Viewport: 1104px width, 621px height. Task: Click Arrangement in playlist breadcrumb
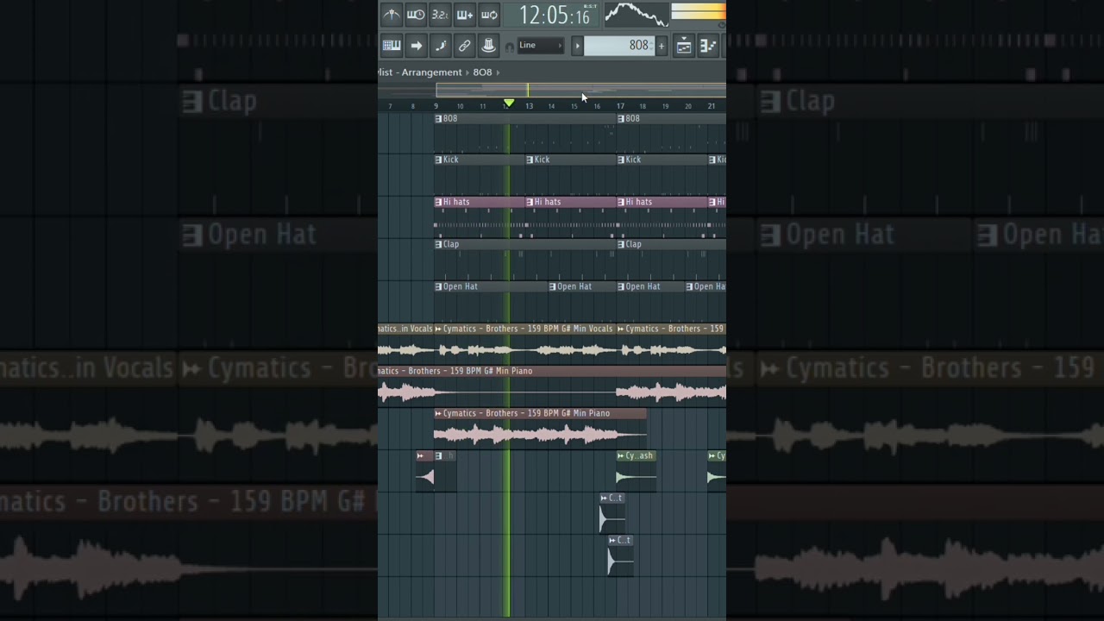(x=431, y=72)
